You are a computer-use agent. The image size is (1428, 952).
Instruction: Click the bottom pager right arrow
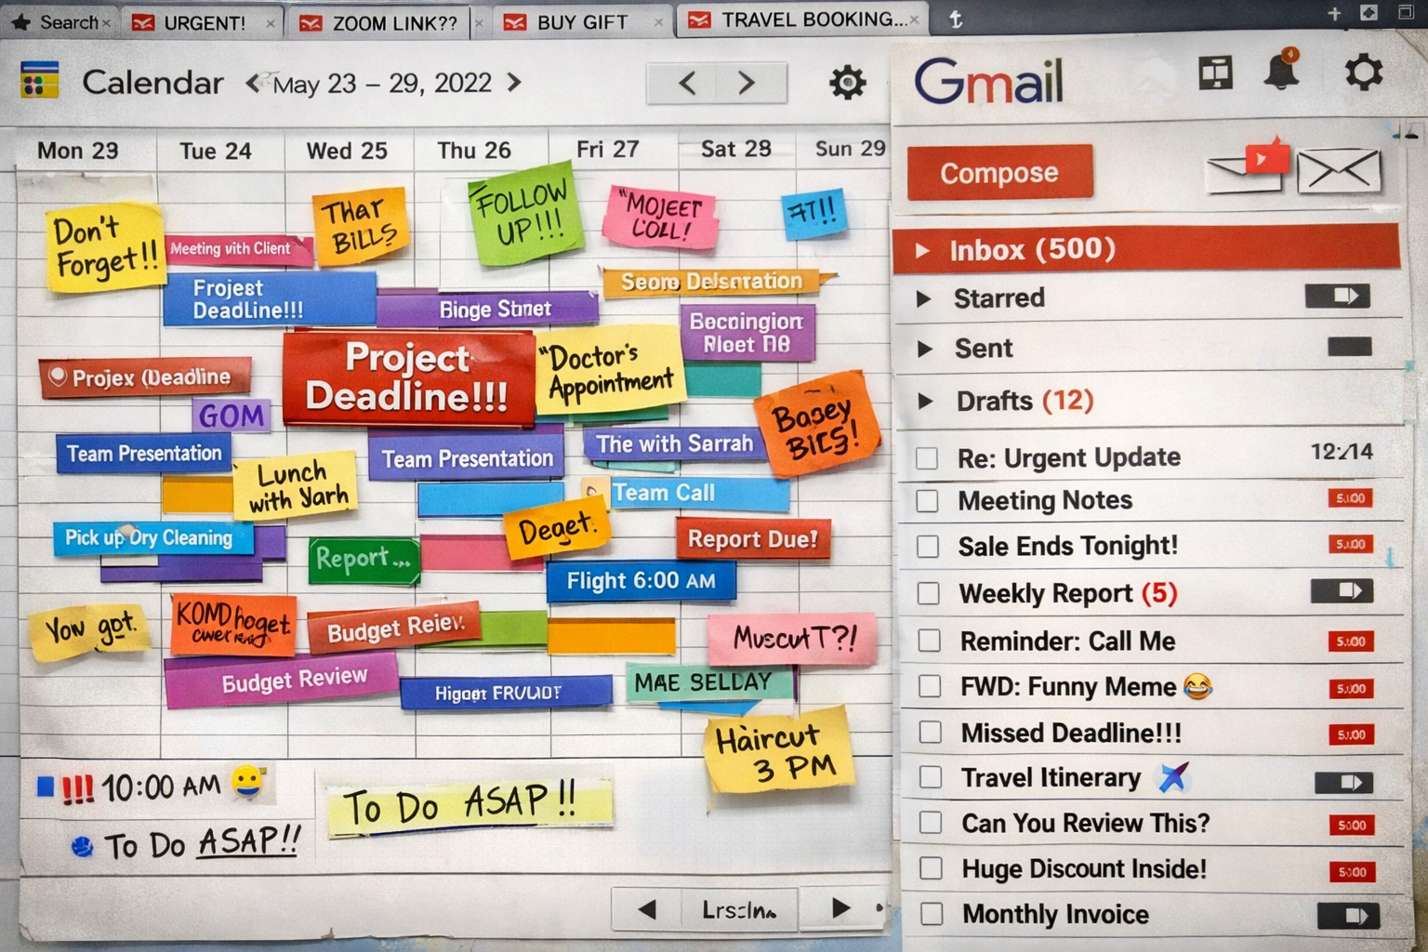(840, 908)
